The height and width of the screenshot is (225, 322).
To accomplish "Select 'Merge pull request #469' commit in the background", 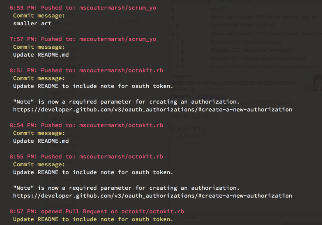I will click(x=266, y=34).
